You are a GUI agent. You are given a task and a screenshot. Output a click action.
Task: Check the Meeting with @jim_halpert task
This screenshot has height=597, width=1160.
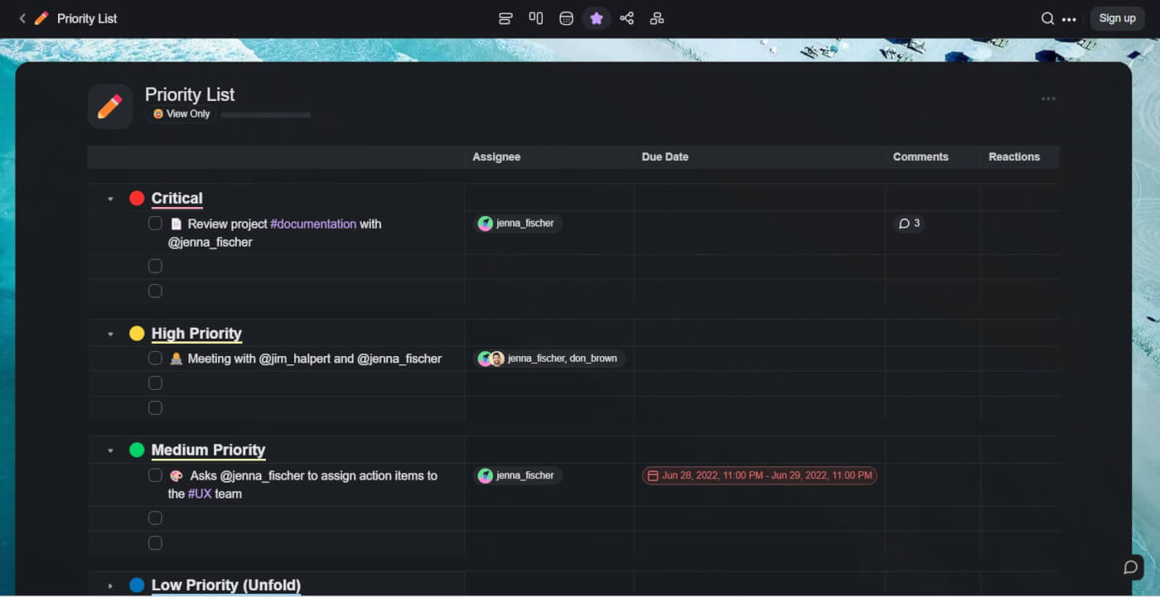point(155,359)
